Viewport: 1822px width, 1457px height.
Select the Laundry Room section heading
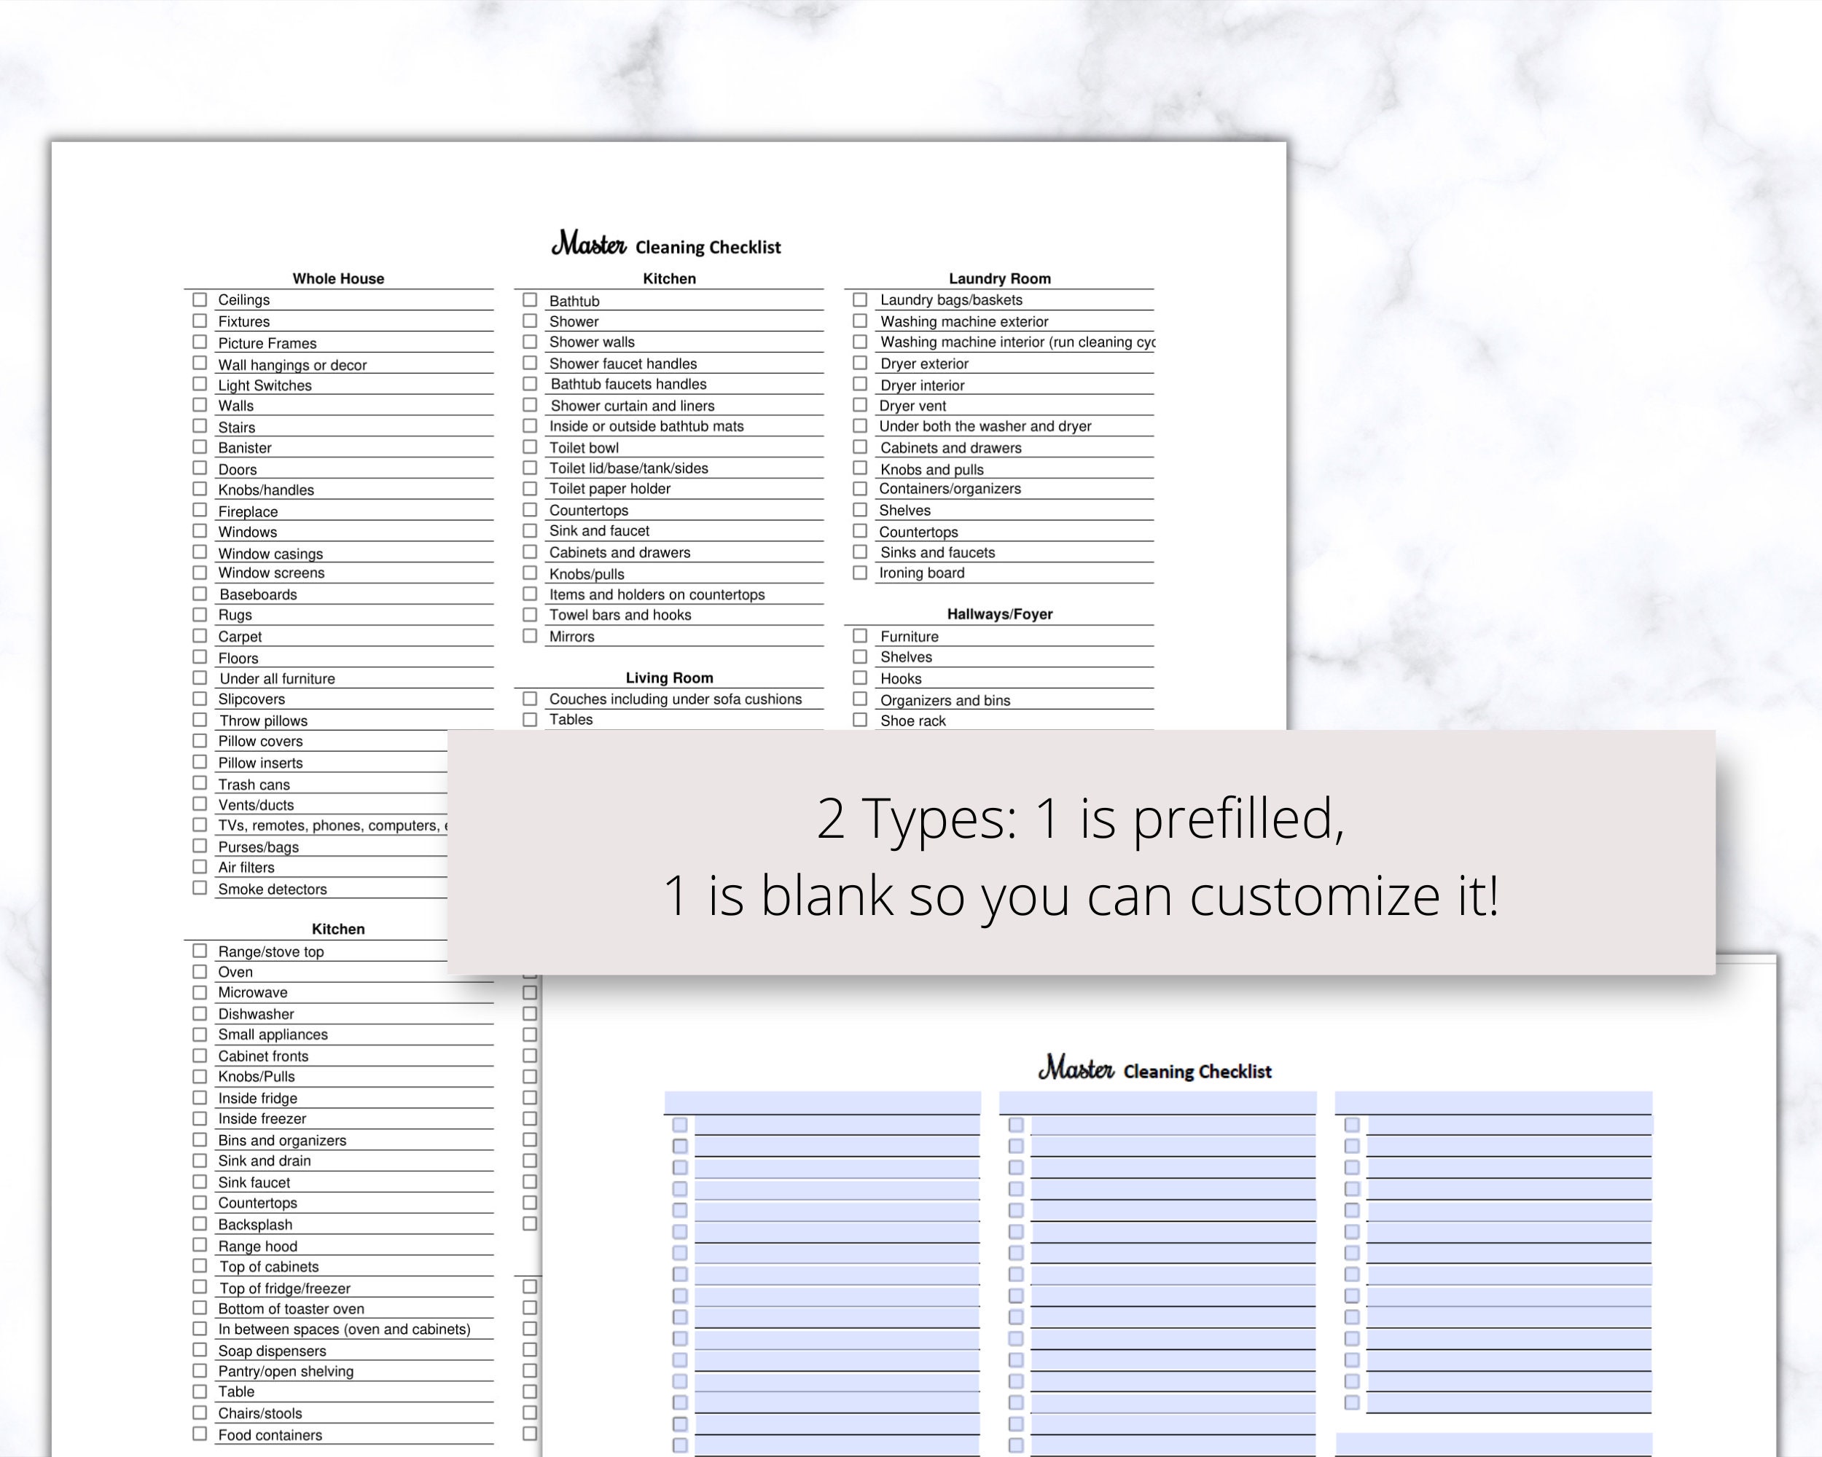[1000, 279]
